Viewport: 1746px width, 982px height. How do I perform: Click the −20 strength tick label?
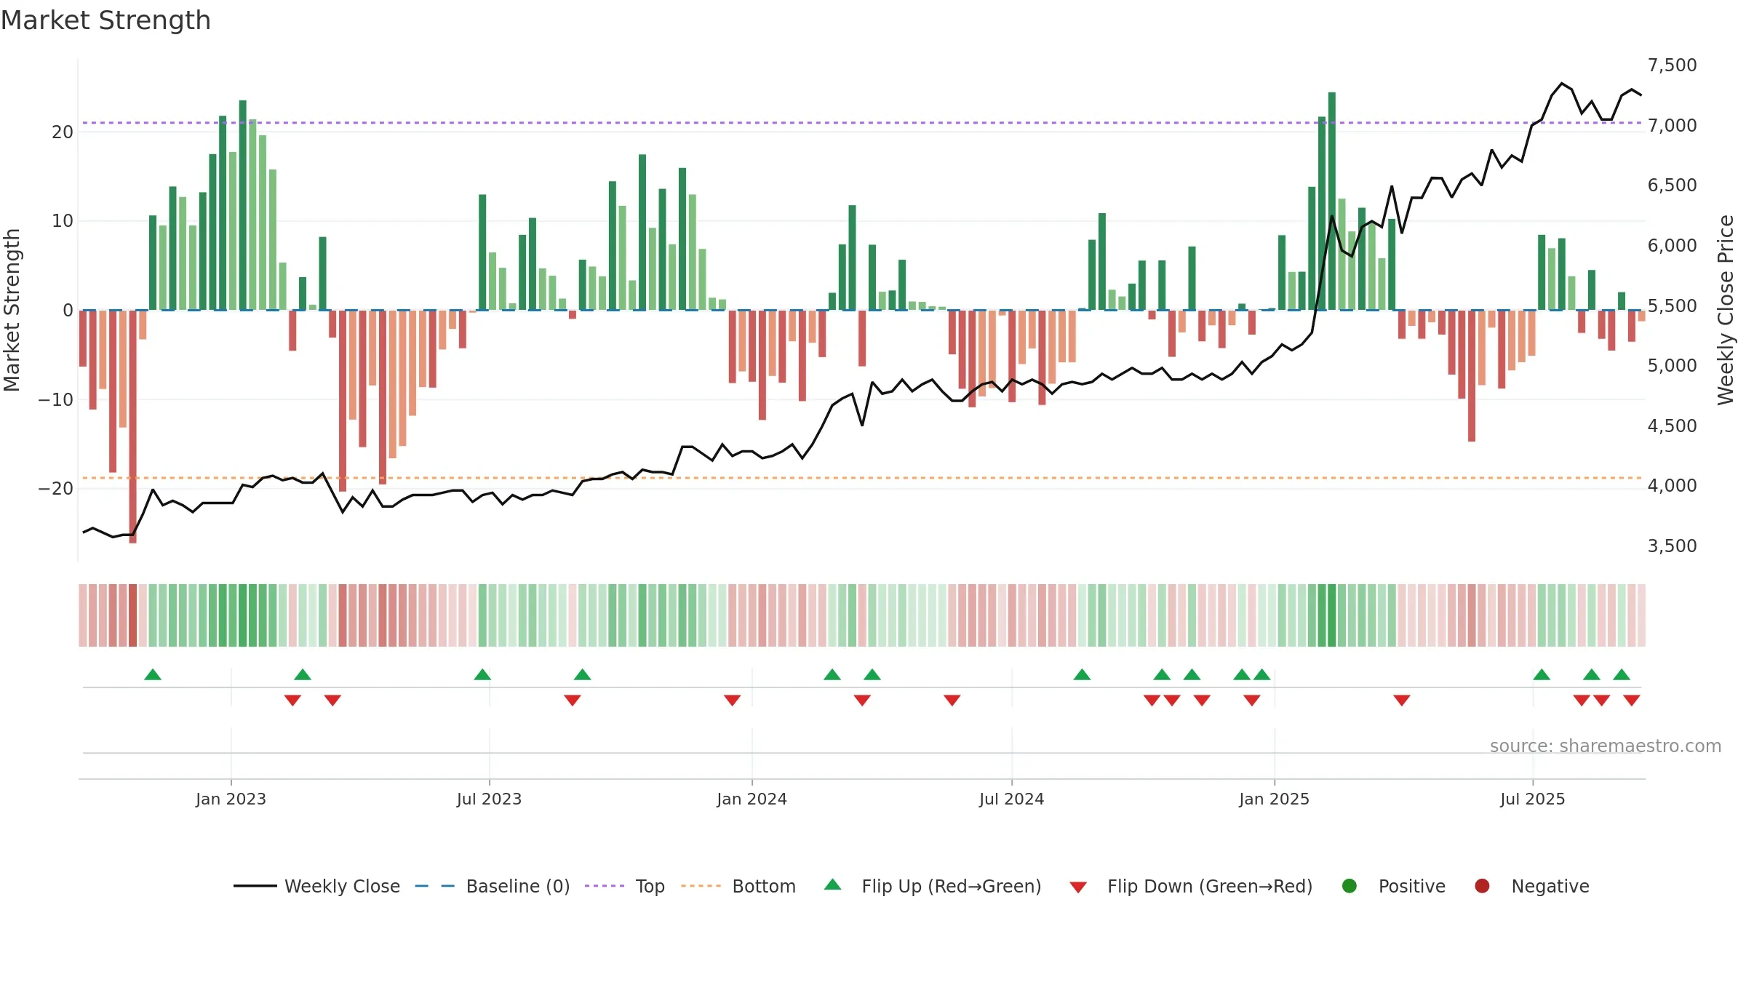[x=55, y=488]
